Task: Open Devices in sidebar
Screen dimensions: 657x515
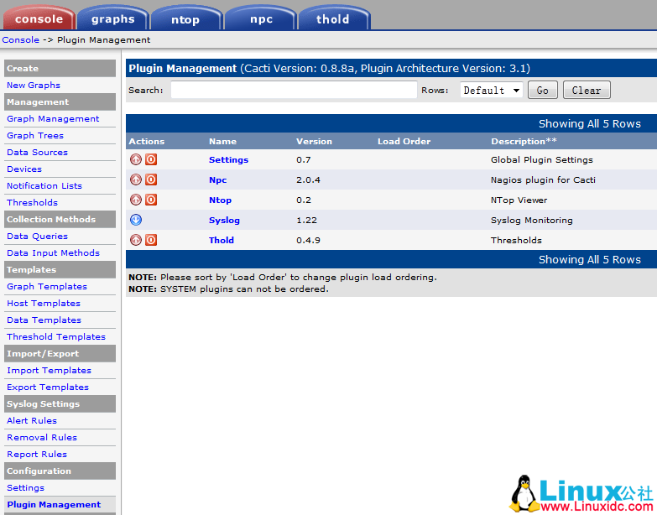Action: pos(24,169)
